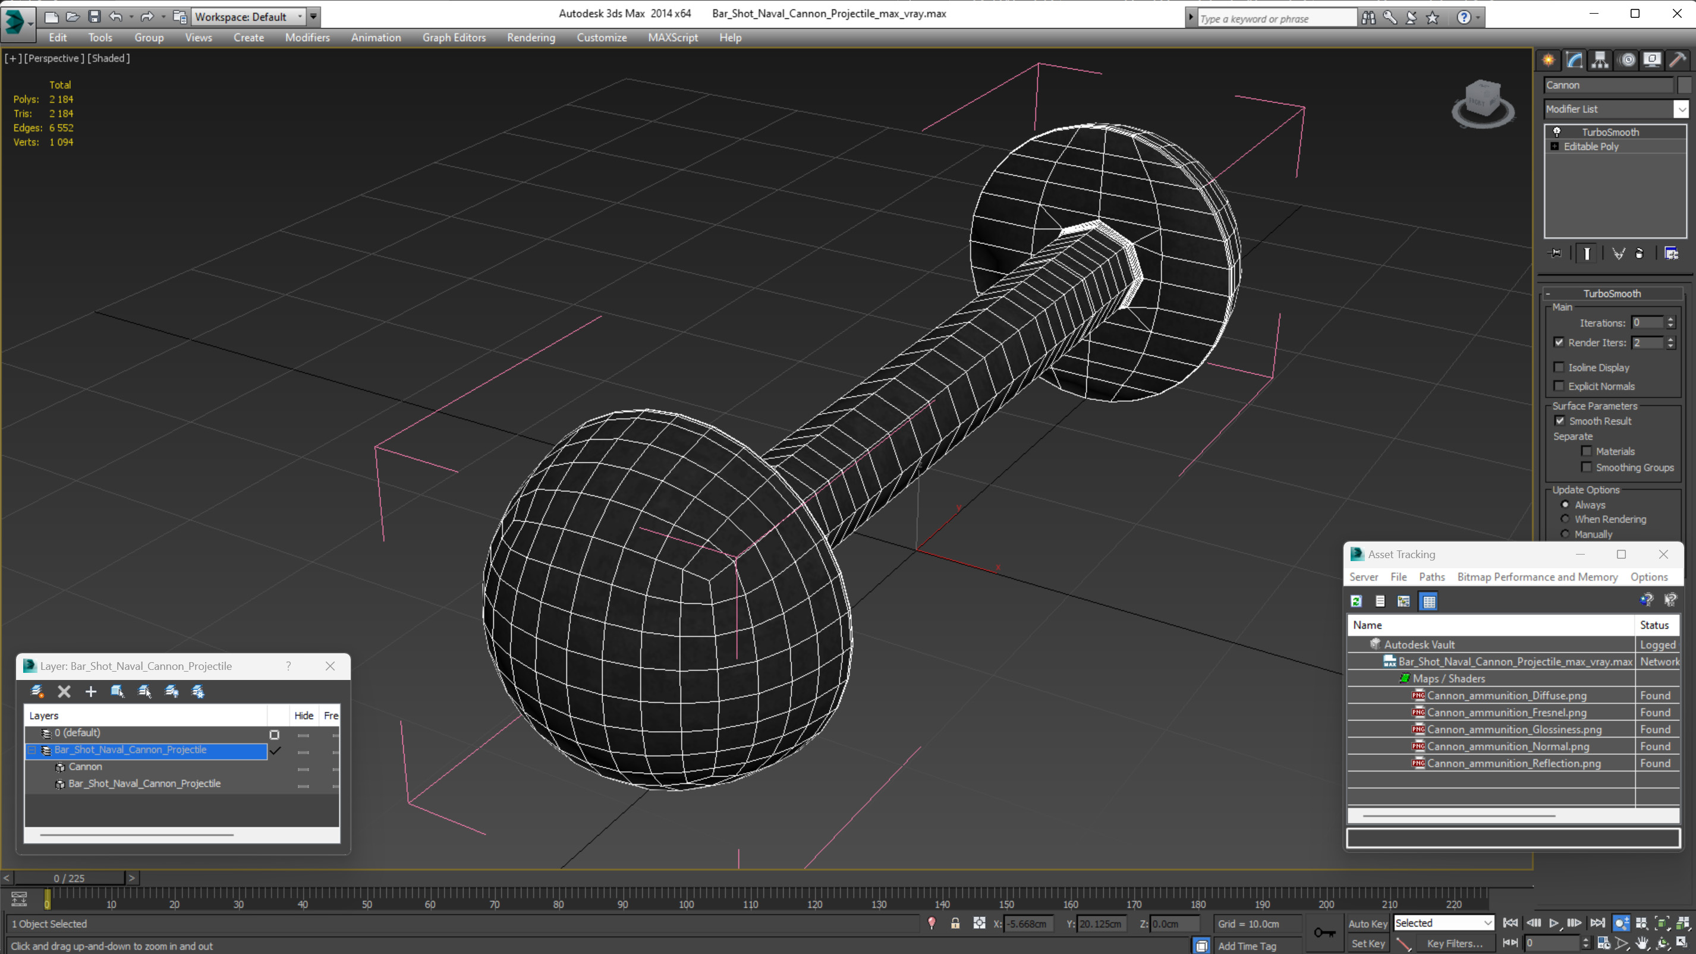The height and width of the screenshot is (954, 1696).
Task: Open the Utilities hammer panel tab
Action: (x=1678, y=60)
